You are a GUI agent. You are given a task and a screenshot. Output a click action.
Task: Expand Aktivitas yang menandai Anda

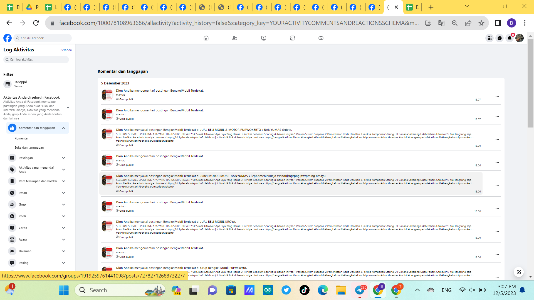[x=63, y=170]
